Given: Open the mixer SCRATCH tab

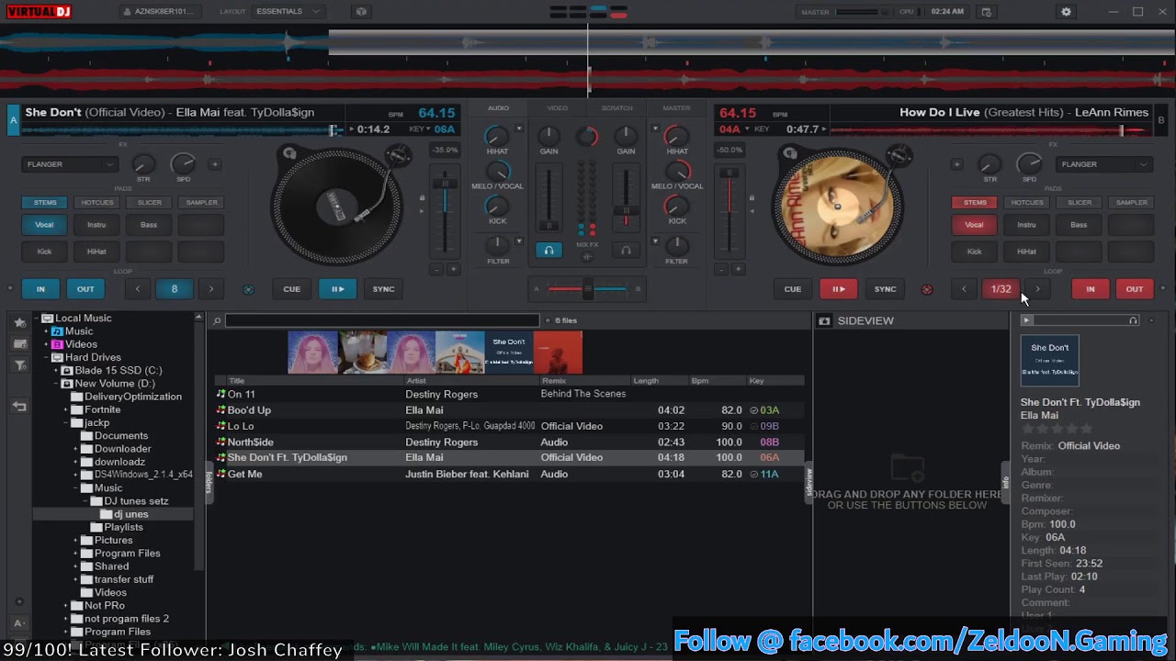Looking at the screenshot, I should [616, 108].
